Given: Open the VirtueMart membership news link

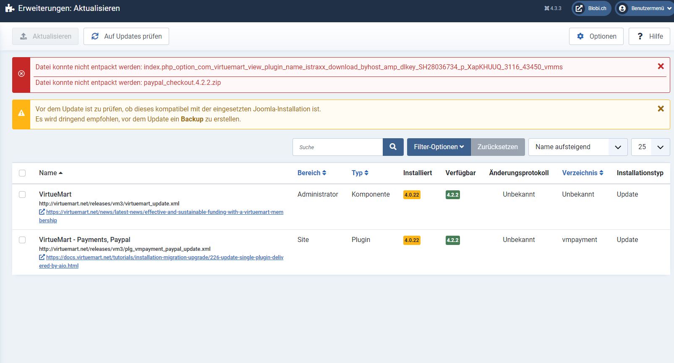Looking at the screenshot, I should [164, 212].
